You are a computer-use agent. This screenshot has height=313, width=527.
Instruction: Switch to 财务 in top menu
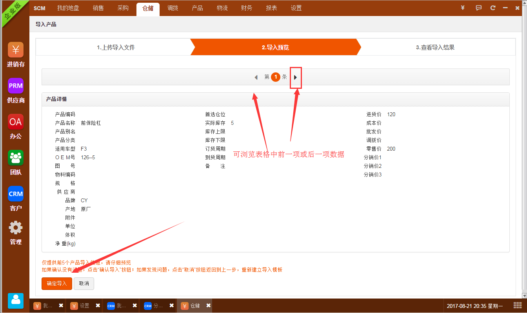247,8
